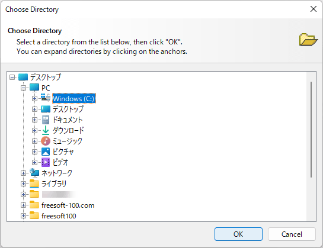Collapse the PC tree node
Screen dimensions: 323x248
coord(24,88)
